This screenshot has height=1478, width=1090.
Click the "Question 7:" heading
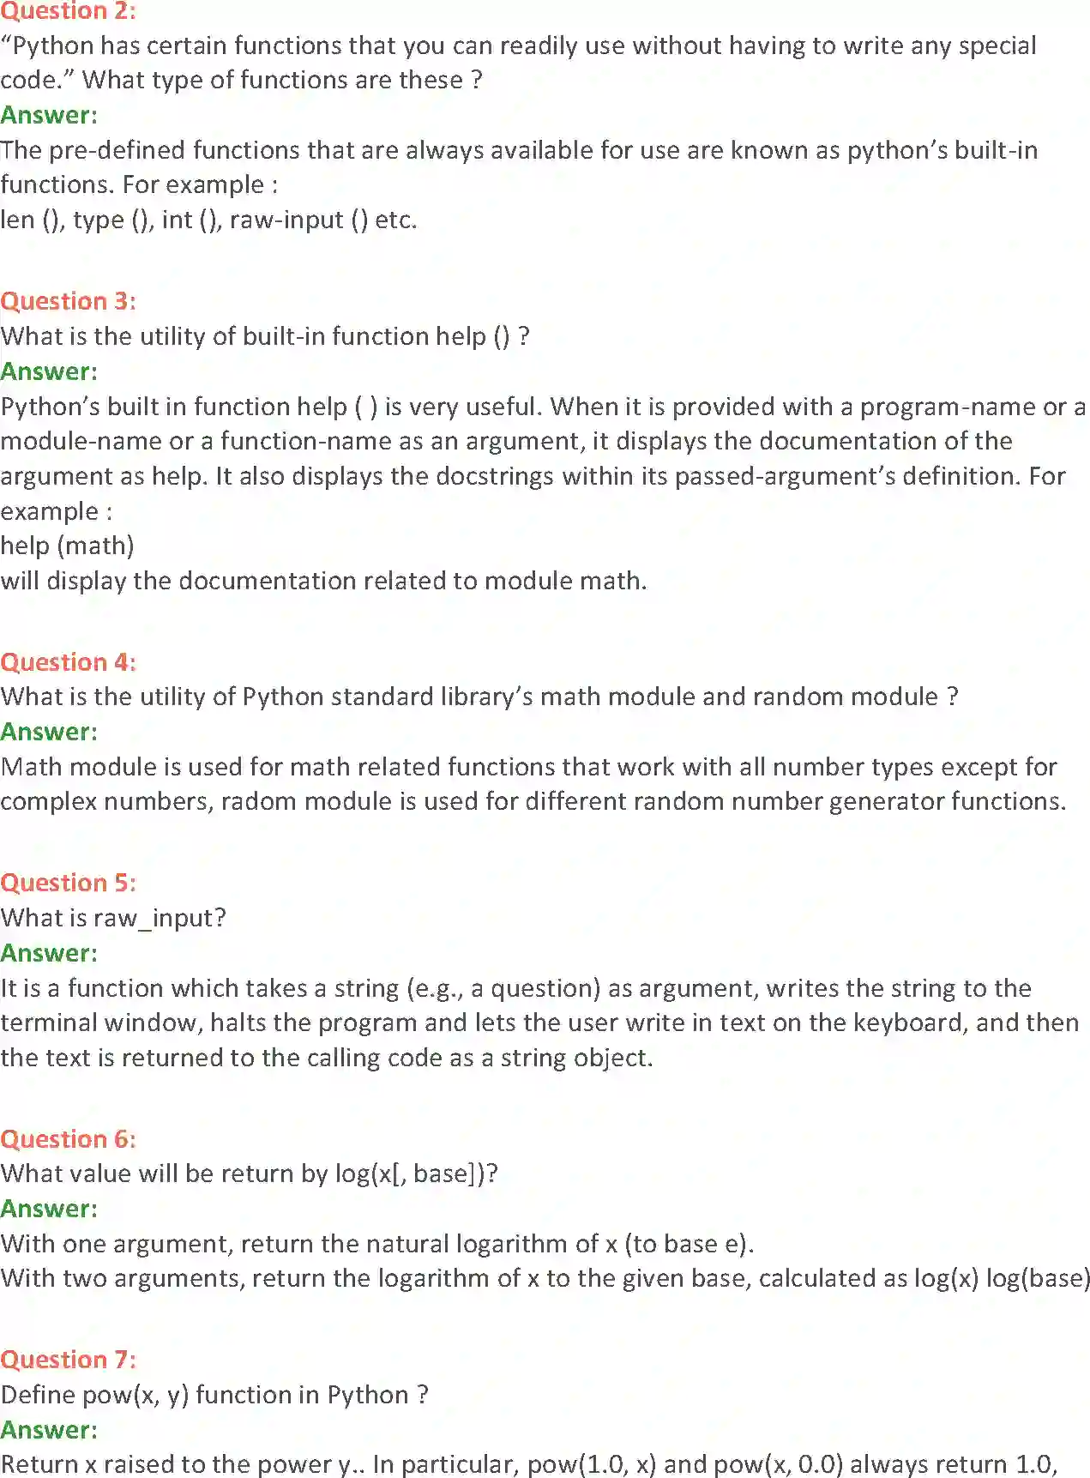click(68, 1360)
